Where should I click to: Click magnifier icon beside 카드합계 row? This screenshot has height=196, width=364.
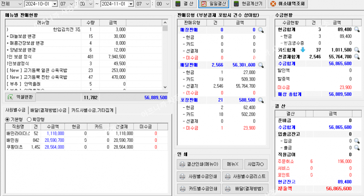click(357, 50)
